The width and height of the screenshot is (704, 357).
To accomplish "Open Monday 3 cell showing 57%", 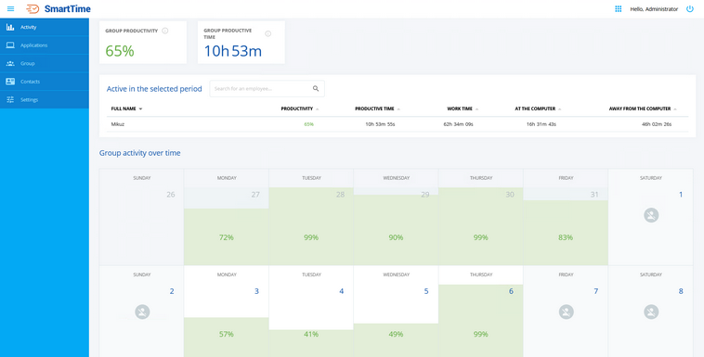I will click(x=227, y=312).
